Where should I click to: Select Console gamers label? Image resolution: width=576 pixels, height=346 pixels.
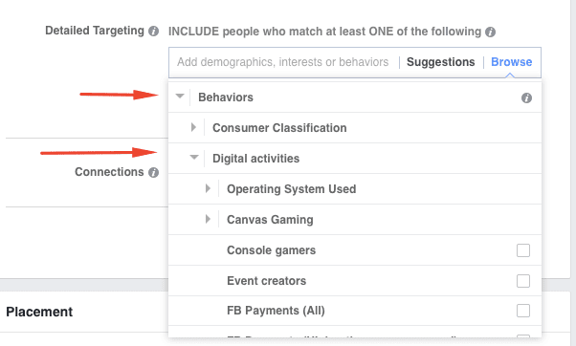(x=271, y=250)
